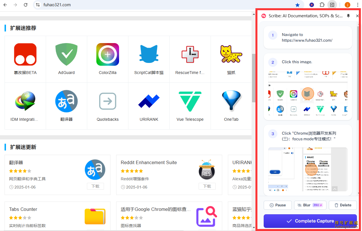Open the 篡改猴BETA extension icon
This screenshot has height=231, width=362.
(x=25, y=54)
